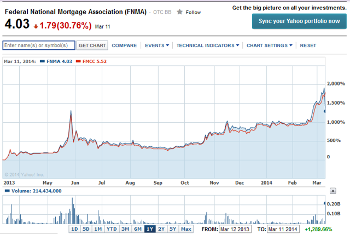Open the Chart Settings dropdown
This screenshot has width=350, height=234.
click(x=270, y=45)
